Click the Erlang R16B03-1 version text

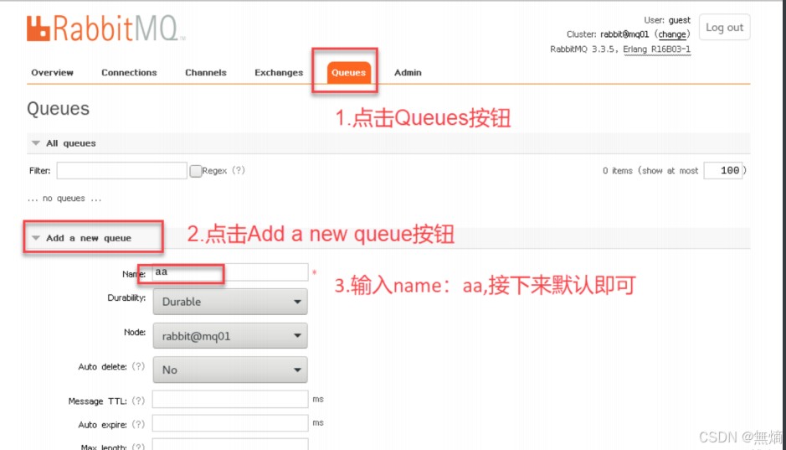(656, 49)
